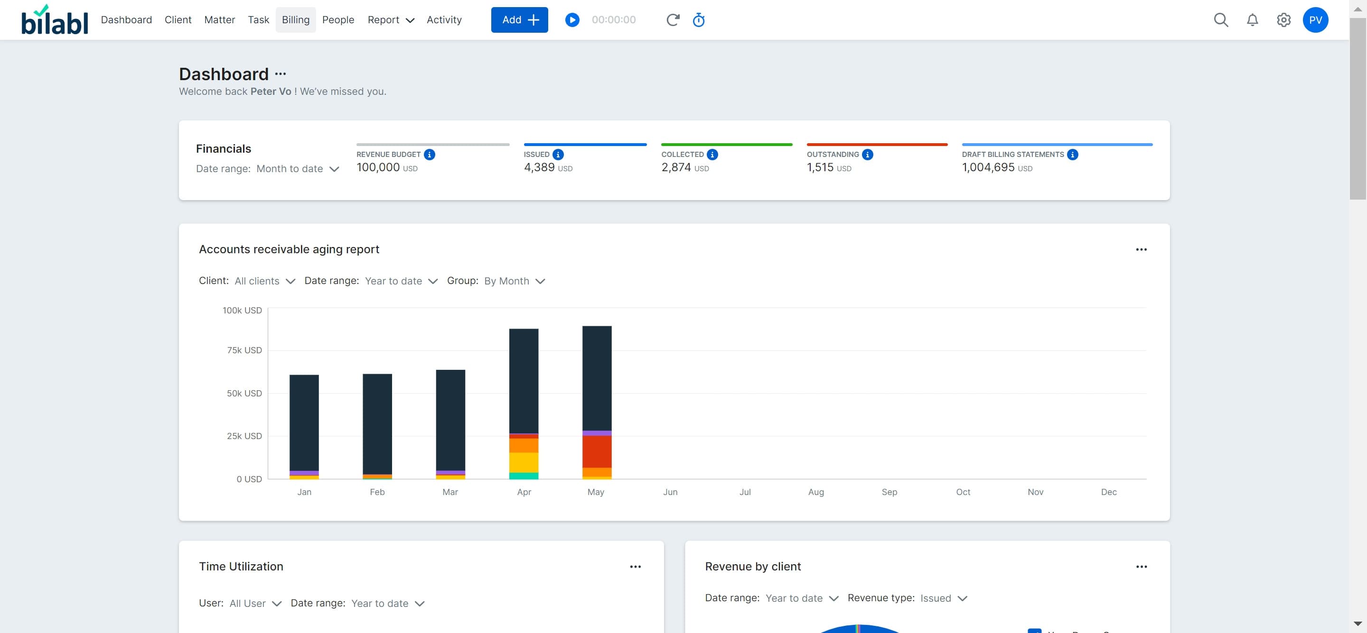Click the Outstanding info icon
1367x633 pixels.
[x=867, y=154]
